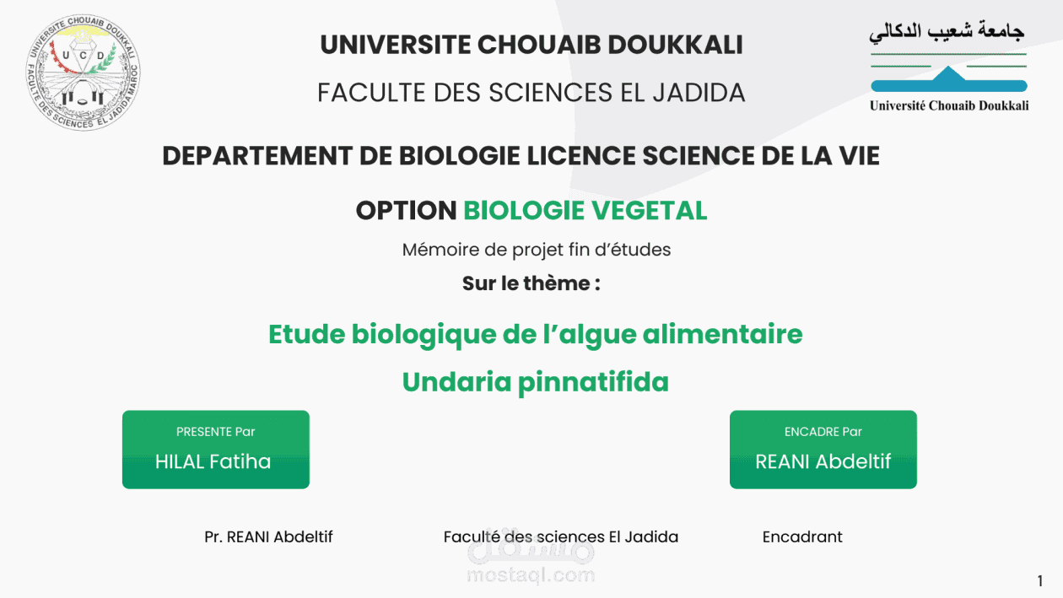Click the mostaql.com watermark link
This screenshot has height=598, width=1063.
click(x=531, y=576)
